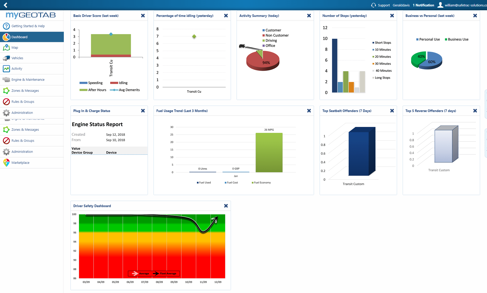
Task: Click the Fleet Average legend arrow
Action: (x=156, y=274)
